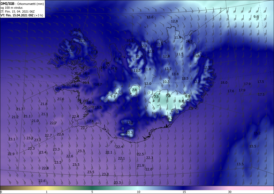Image resolution: width=274 pixels, height=194 pixels.
Task: Click the map value 11.3
Action: coord(139,57)
